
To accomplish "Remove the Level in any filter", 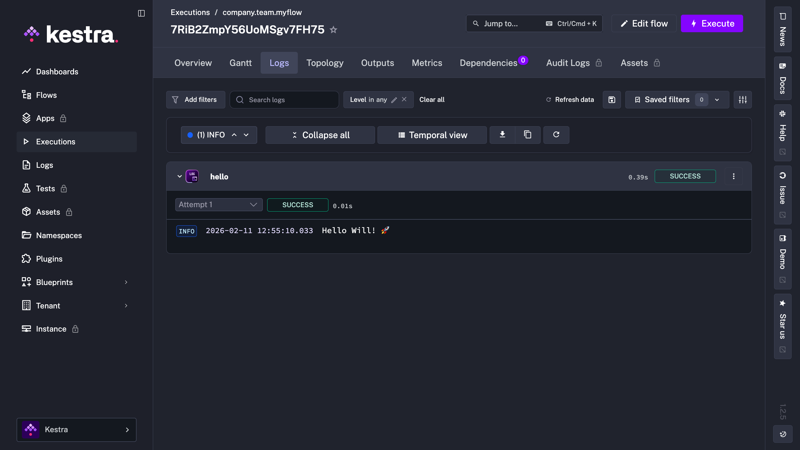I will point(404,99).
